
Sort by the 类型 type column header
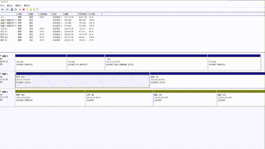tap(34, 14)
